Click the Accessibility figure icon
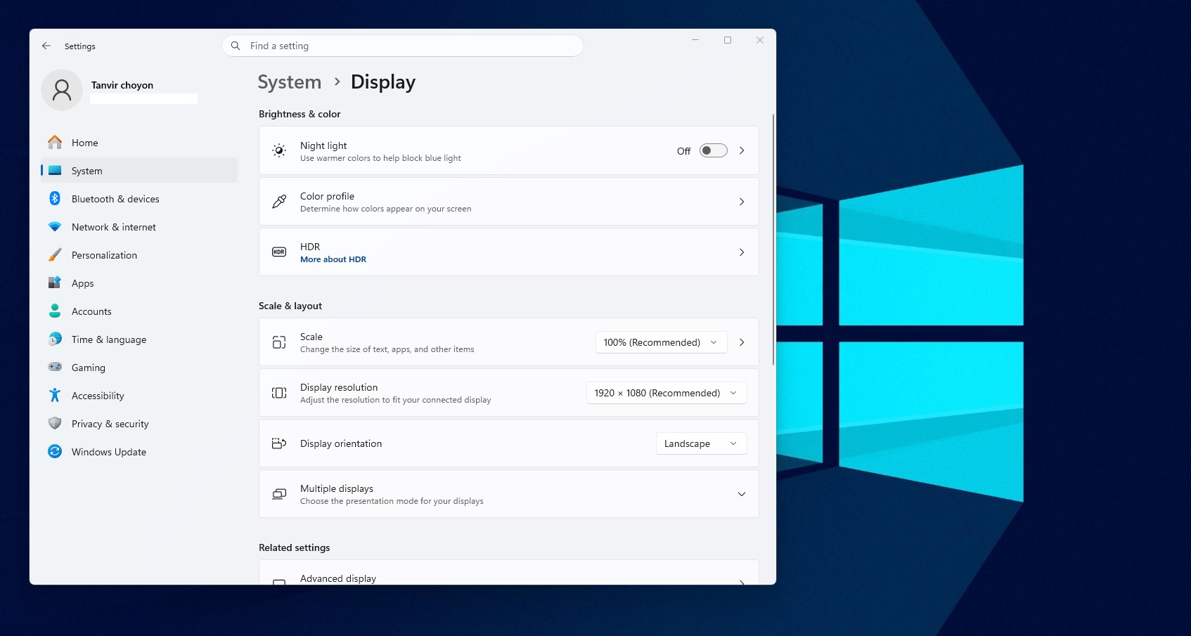The width and height of the screenshot is (1191, 636). click(x=55, y=395)
